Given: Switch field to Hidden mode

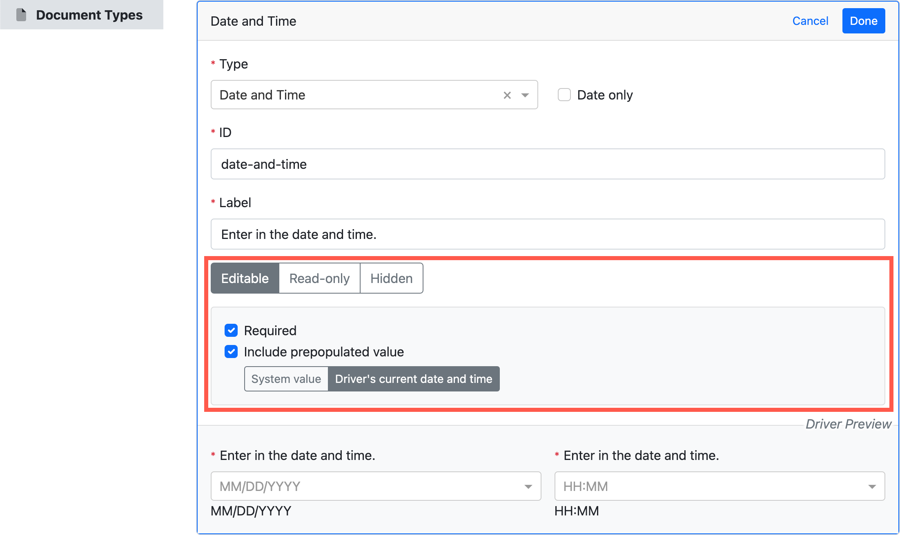Looking at the screenshot, I should coord(391,278).
